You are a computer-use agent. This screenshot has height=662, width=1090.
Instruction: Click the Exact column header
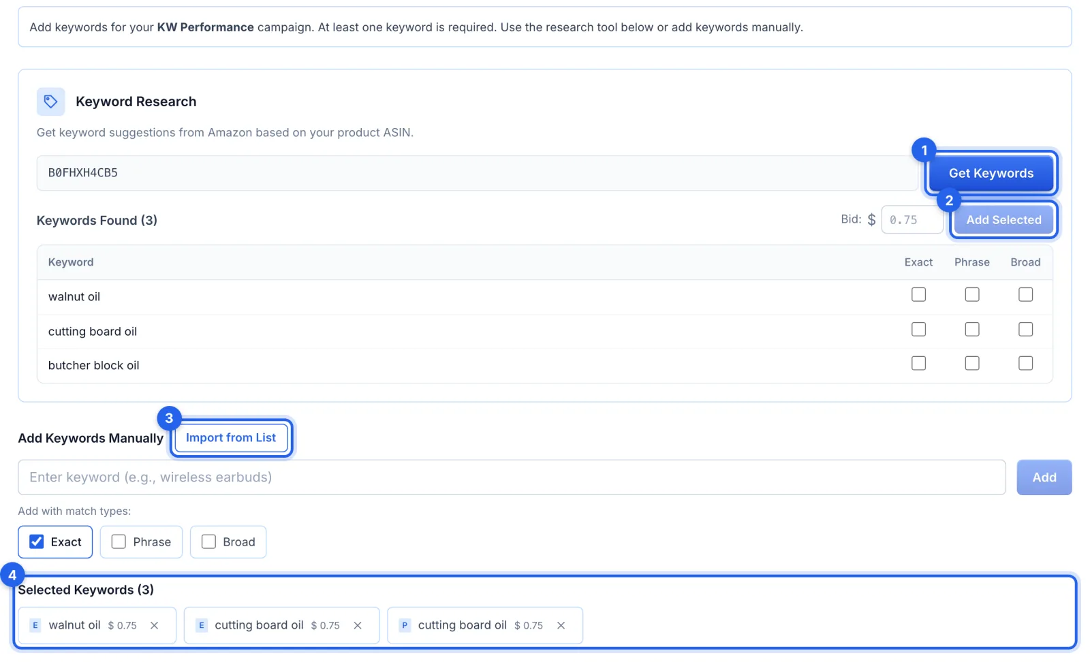tap(918, 262)
